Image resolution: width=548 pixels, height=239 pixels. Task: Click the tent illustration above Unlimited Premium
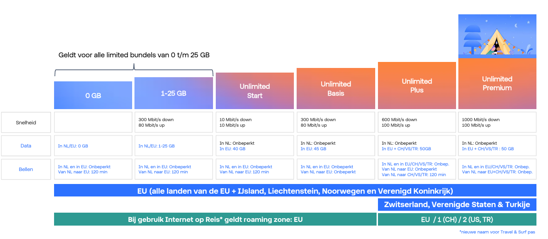[x=497, y=36]
